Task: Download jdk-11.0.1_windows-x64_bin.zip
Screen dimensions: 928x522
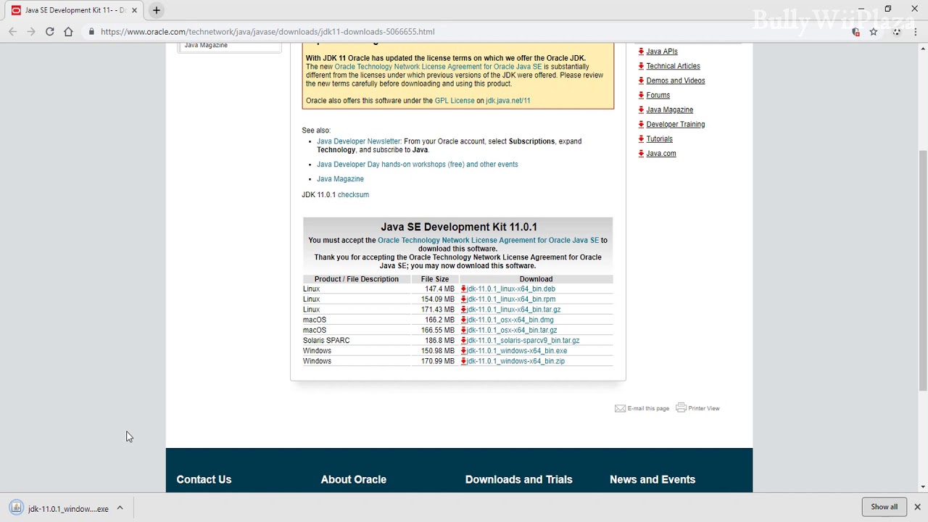Action: (515, 361)
